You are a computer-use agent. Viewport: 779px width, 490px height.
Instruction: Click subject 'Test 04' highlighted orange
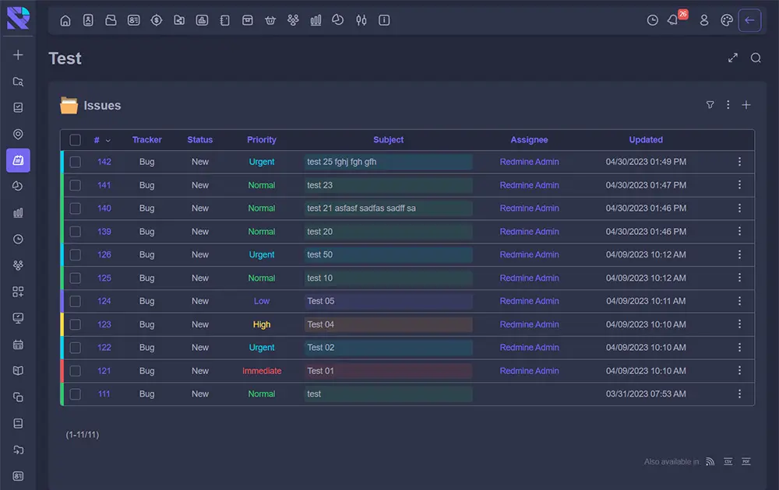[320, 324]
